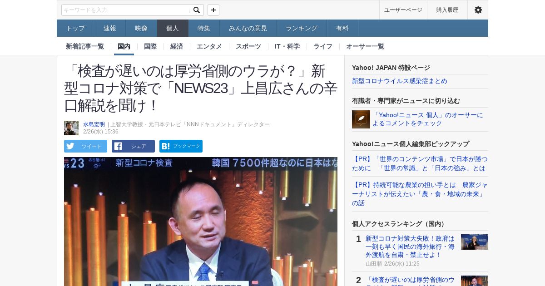545x286 pixels.
Task: Select the エンタメ category
Action: coord(209,46)
